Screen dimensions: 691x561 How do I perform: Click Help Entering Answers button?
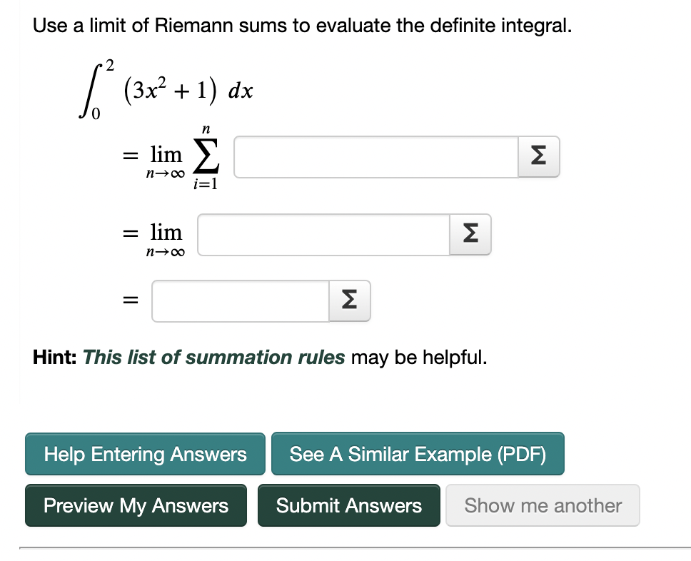pos(145,454)
